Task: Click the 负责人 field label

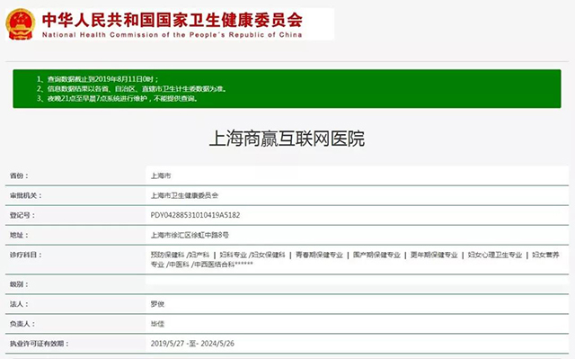Action: pos(22,324)
